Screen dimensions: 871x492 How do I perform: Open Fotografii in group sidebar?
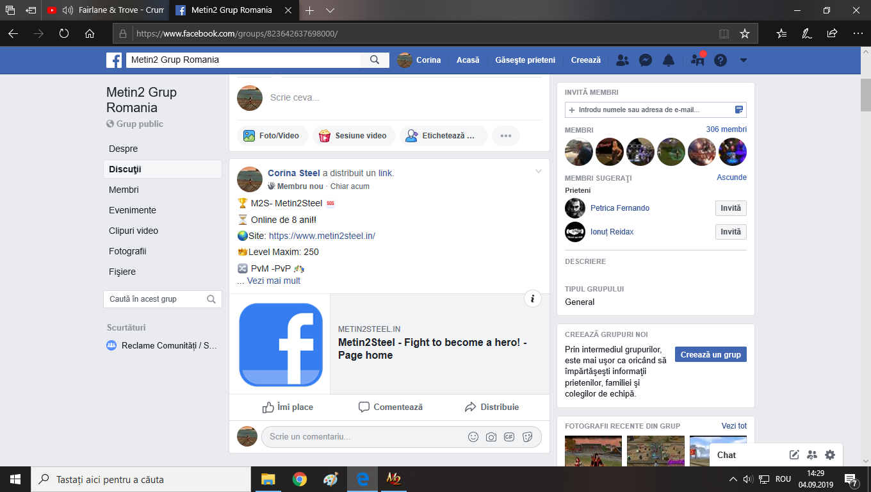pos(127,251)
